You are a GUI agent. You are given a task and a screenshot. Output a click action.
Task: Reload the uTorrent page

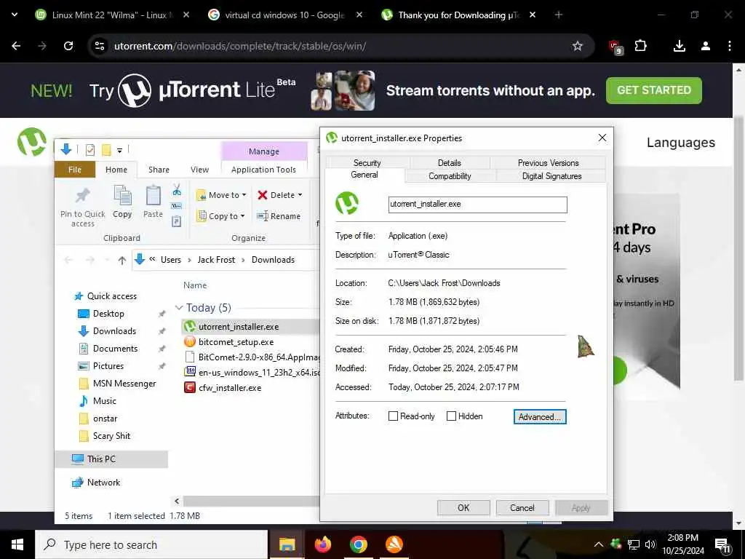click(x=68, y=46)
